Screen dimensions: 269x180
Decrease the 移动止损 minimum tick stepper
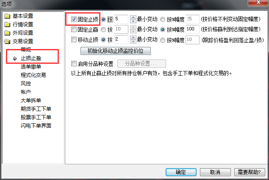point(133,41)
